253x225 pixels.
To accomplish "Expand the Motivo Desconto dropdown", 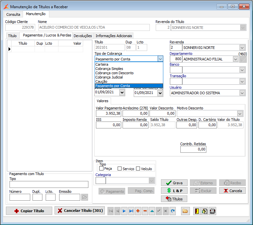I will (240, 114).
